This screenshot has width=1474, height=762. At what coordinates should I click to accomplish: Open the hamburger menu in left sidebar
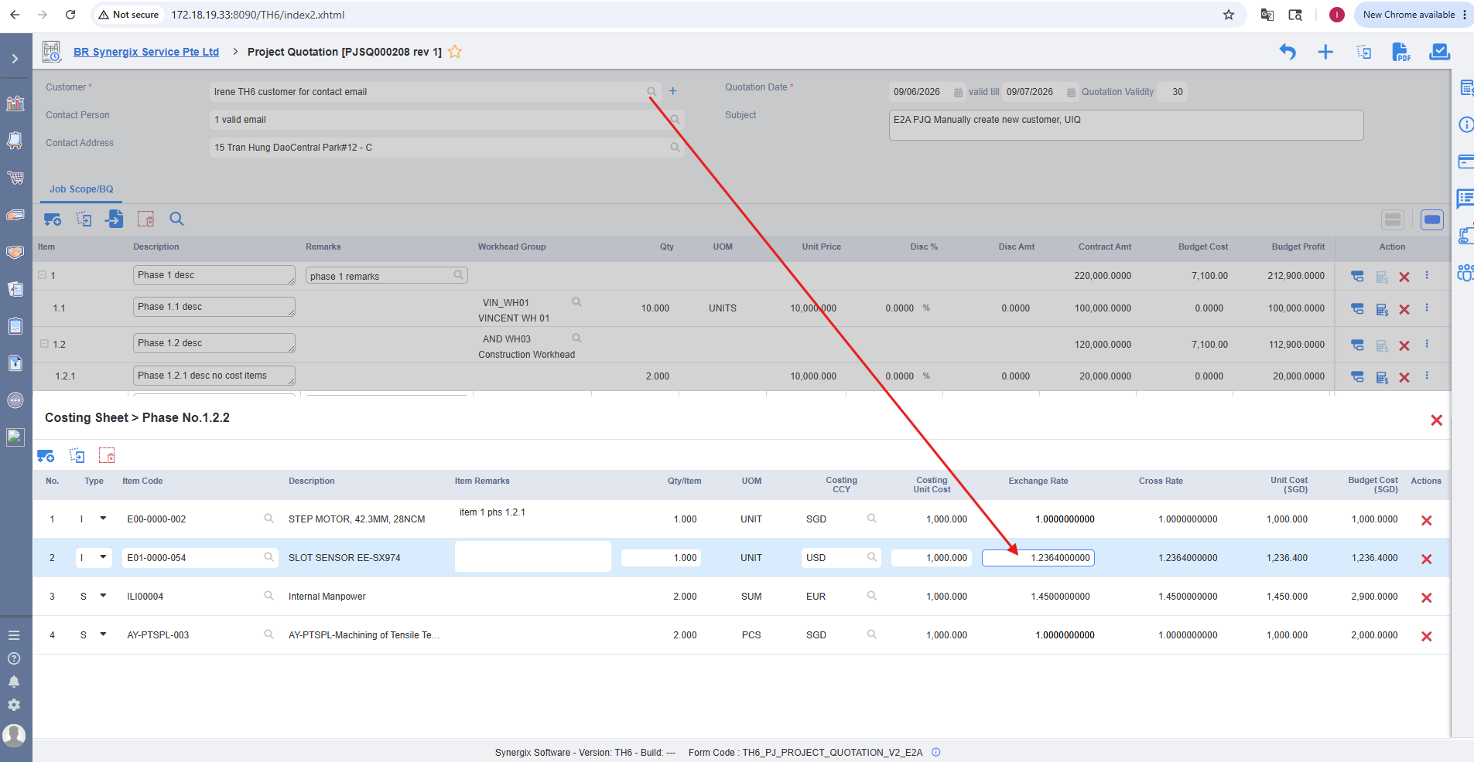[x=14, y=635]
